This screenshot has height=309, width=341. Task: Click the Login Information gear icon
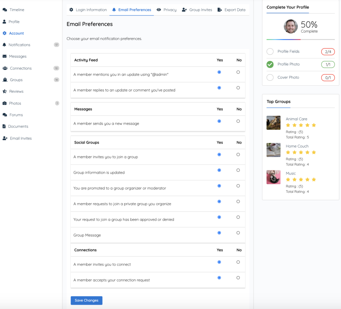[x=71, y=10]
